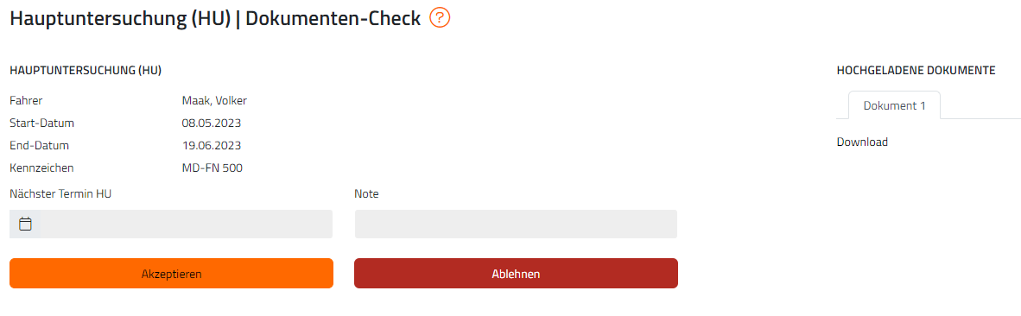1021x316 pixels.
Task: Accept the document with Akzeptieren
Action: click(x=171, y=274)
